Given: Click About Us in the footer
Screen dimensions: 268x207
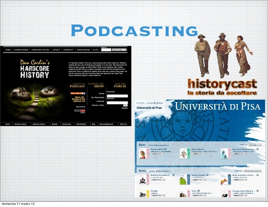Looking at the screenshot, I should (123, 124).
